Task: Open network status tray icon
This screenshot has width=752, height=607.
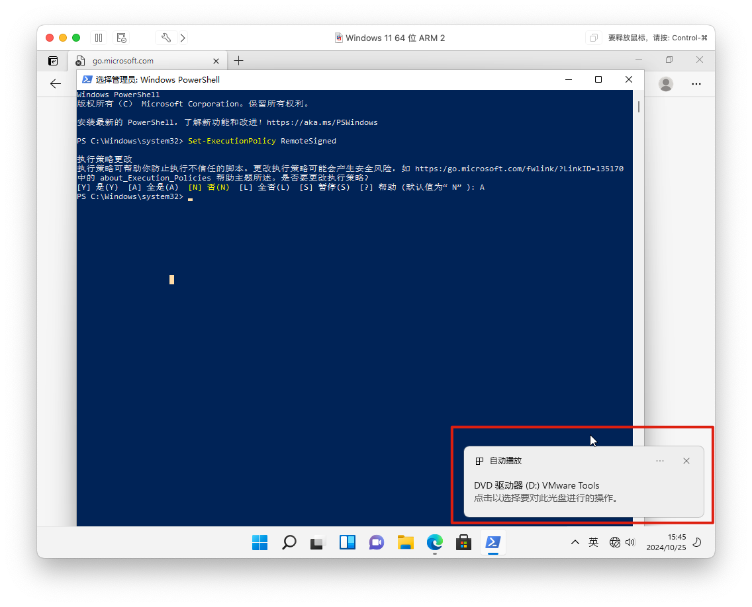Action: (615, 542)
